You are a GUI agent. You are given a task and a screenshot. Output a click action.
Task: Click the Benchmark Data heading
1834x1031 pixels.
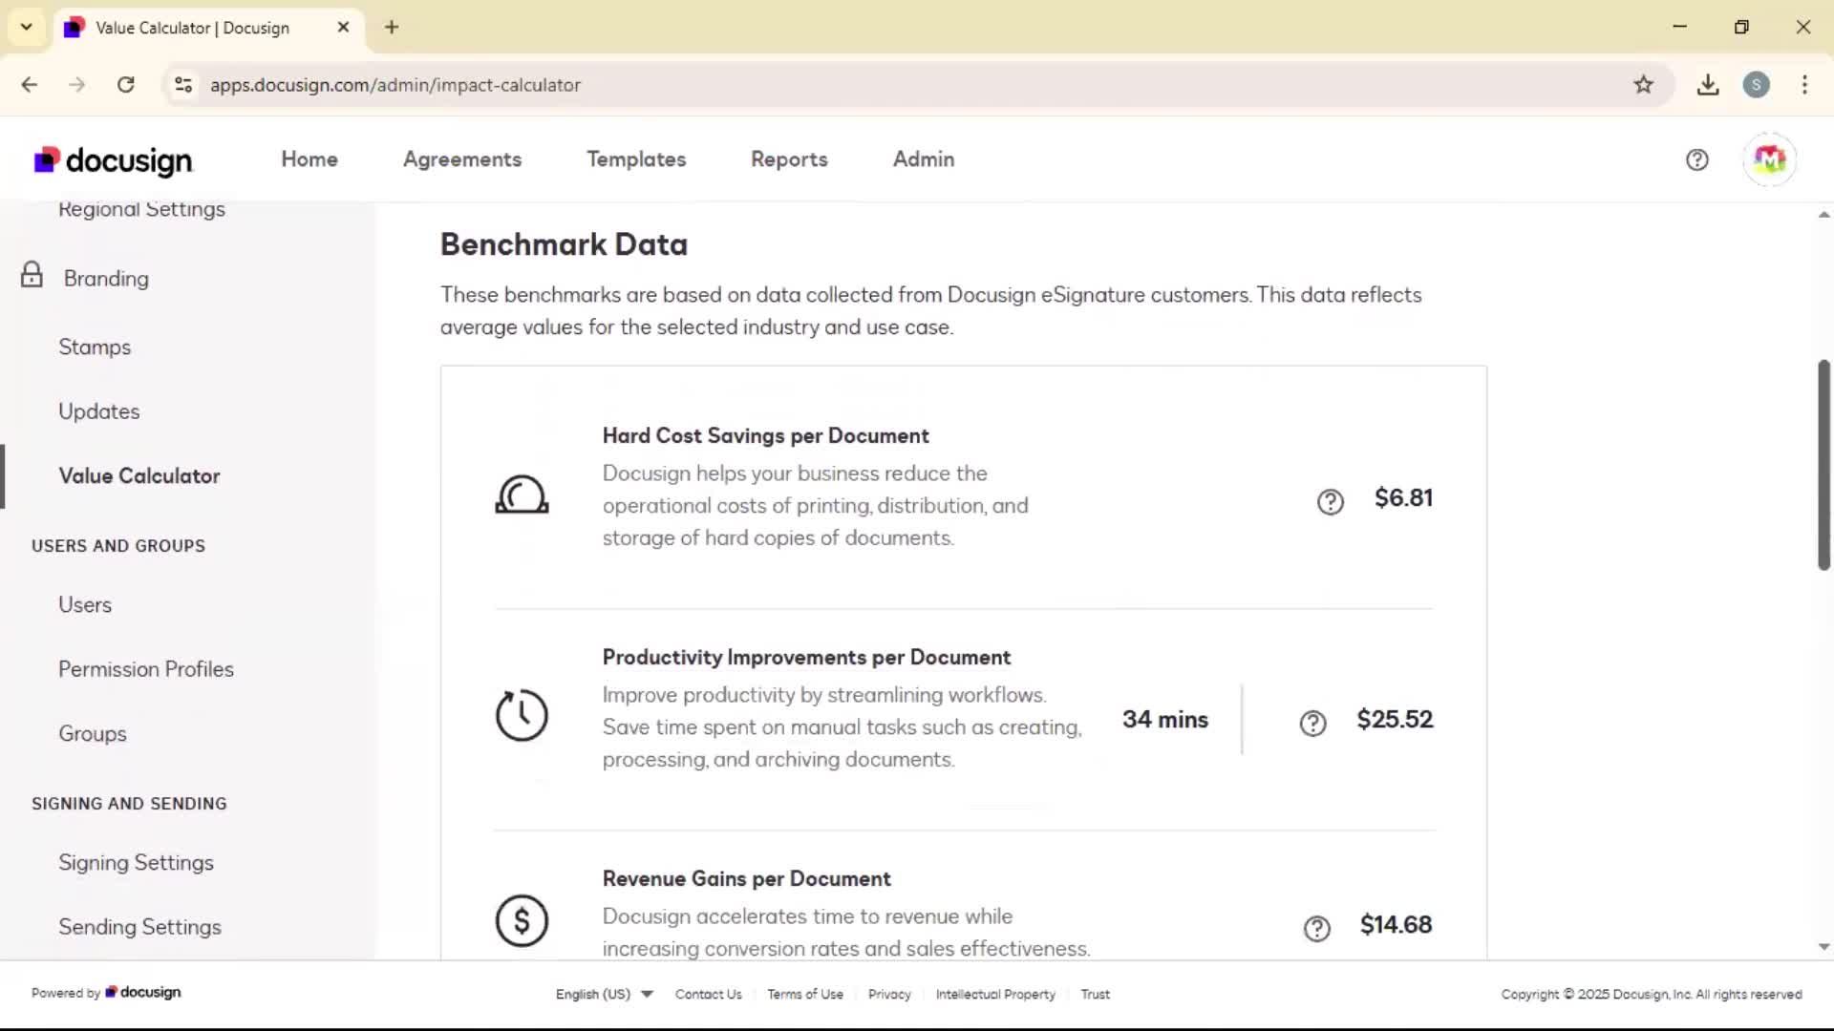tap(564, 244)
